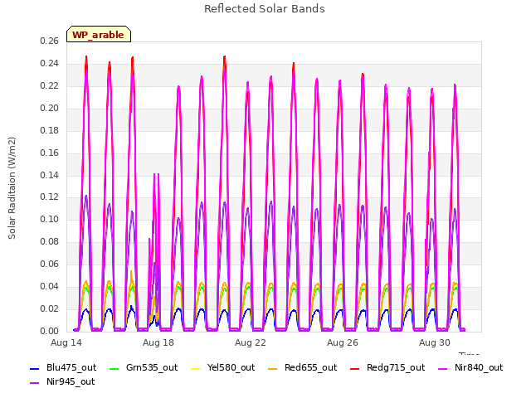Click the Nir945_out legend label
This screenshot has height=398, width=531.
(x=71, y=381)
